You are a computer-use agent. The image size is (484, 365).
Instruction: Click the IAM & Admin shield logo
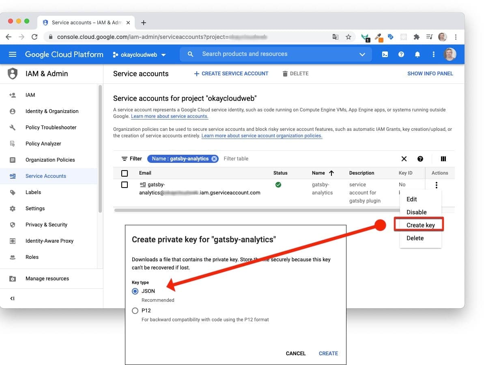point(12,73)
